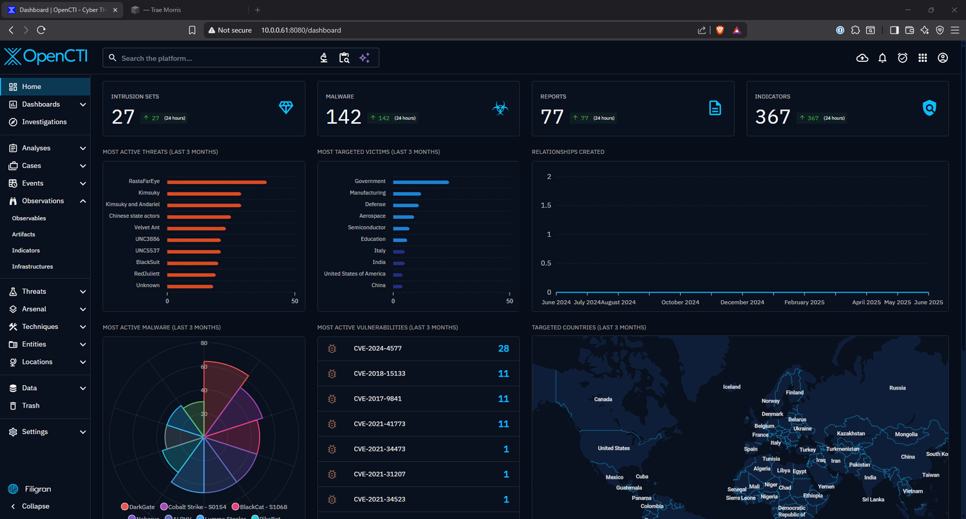Open the triggers alarm clock icon
The height and width of the screenshot is (519, 966).
902,58
